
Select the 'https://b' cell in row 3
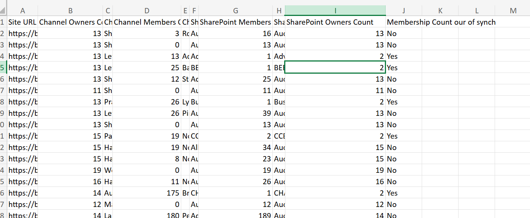[x=22, y=45]
